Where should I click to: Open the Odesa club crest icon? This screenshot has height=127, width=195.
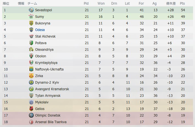pos(31,30)
